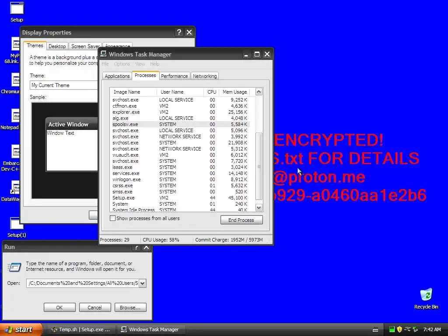Click the Open input field in Run

pos(83,283)
